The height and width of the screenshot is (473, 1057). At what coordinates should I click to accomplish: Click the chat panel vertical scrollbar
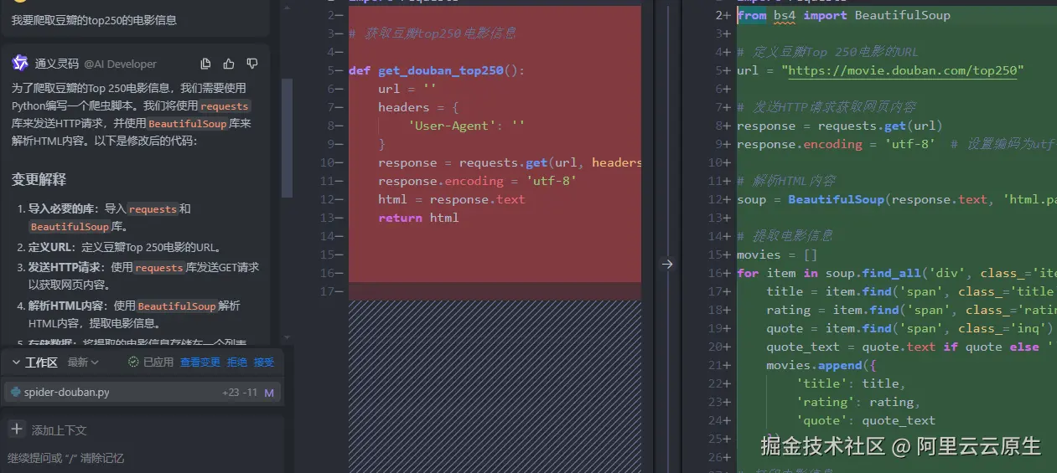(288, 138)
